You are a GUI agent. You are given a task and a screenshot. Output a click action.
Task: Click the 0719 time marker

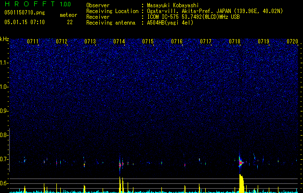pos(263,41)
